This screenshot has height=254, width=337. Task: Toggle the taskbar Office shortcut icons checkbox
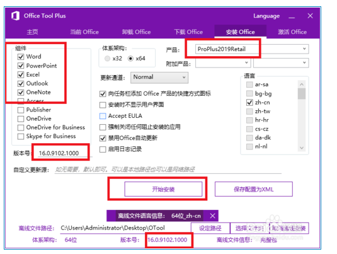[103, 94]
